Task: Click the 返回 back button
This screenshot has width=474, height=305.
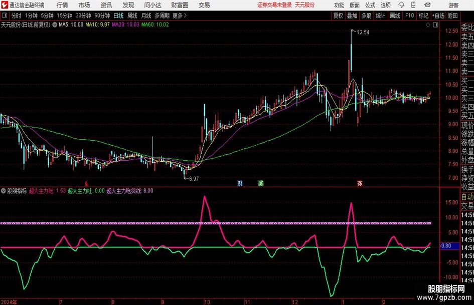Action: pyautogui.click(x=452, y=16)
